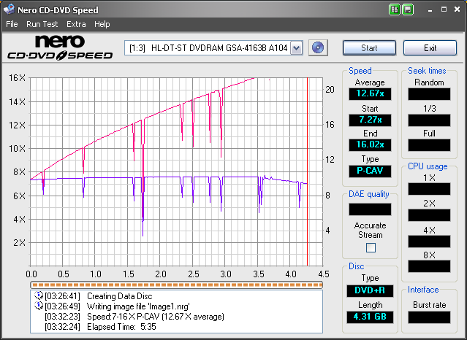Image resolution: width=467 pixels, height=340 pixels.
Task: Click log line Writing image file 'Image1.nrg'
Action: click(138, 306)
